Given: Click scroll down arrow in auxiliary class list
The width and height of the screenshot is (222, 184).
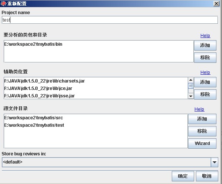Looking at the screenshot, I should 191,96.
